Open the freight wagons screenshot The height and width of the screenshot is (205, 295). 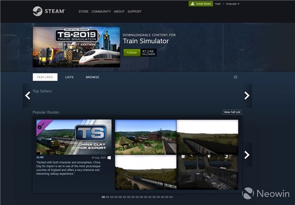(207, 137)
